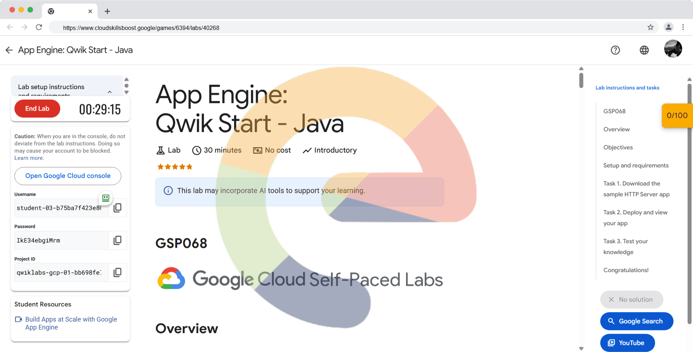Click the YouTube button

pyautogui.click(x=627, y=343)
